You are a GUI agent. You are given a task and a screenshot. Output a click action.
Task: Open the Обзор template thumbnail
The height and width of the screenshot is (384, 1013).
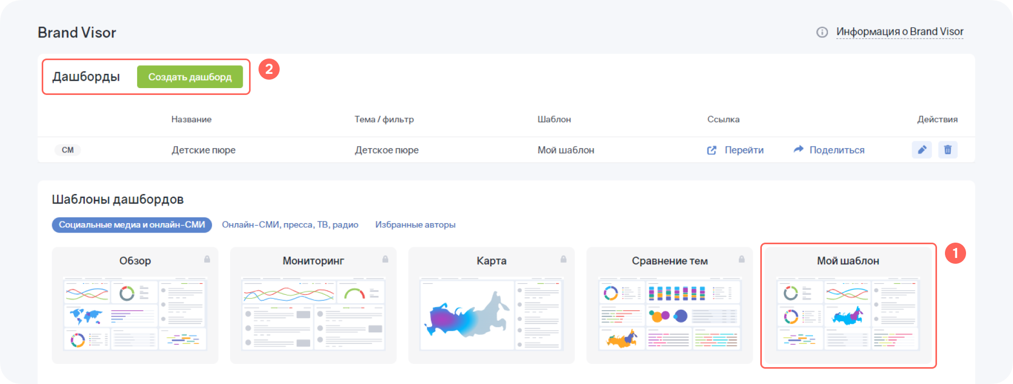(135, 314)
